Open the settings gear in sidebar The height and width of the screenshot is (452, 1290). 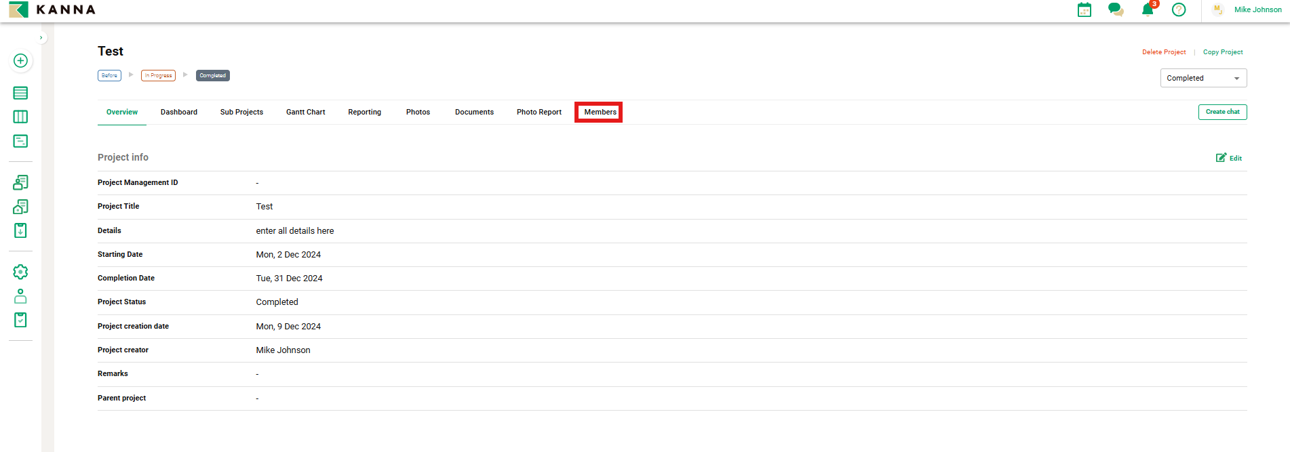coord(20,272)
